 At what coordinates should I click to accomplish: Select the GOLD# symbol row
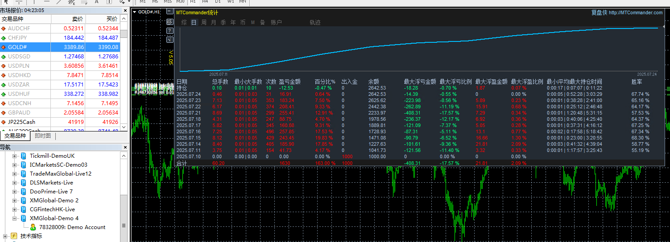click(x=60, y=47)
